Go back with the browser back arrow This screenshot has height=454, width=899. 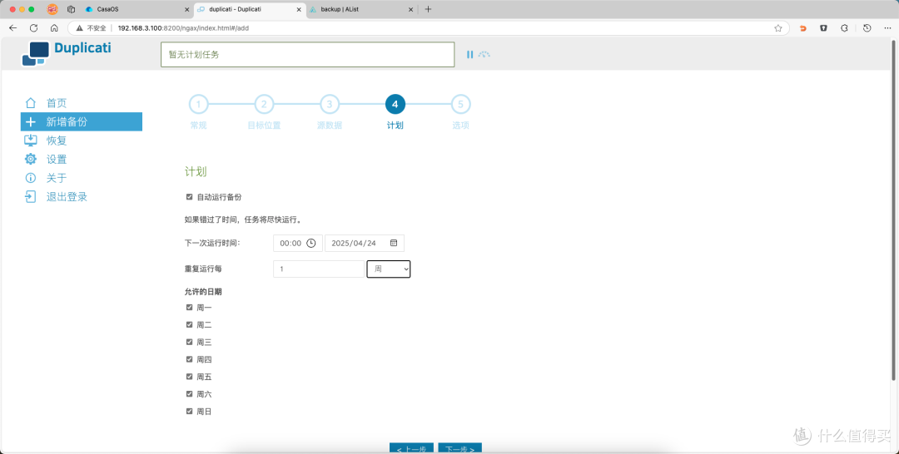tap(13, 28)
